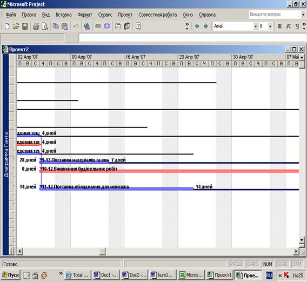Open the Сервис menu
Screen dimensions: 307x282
point(105,15)
